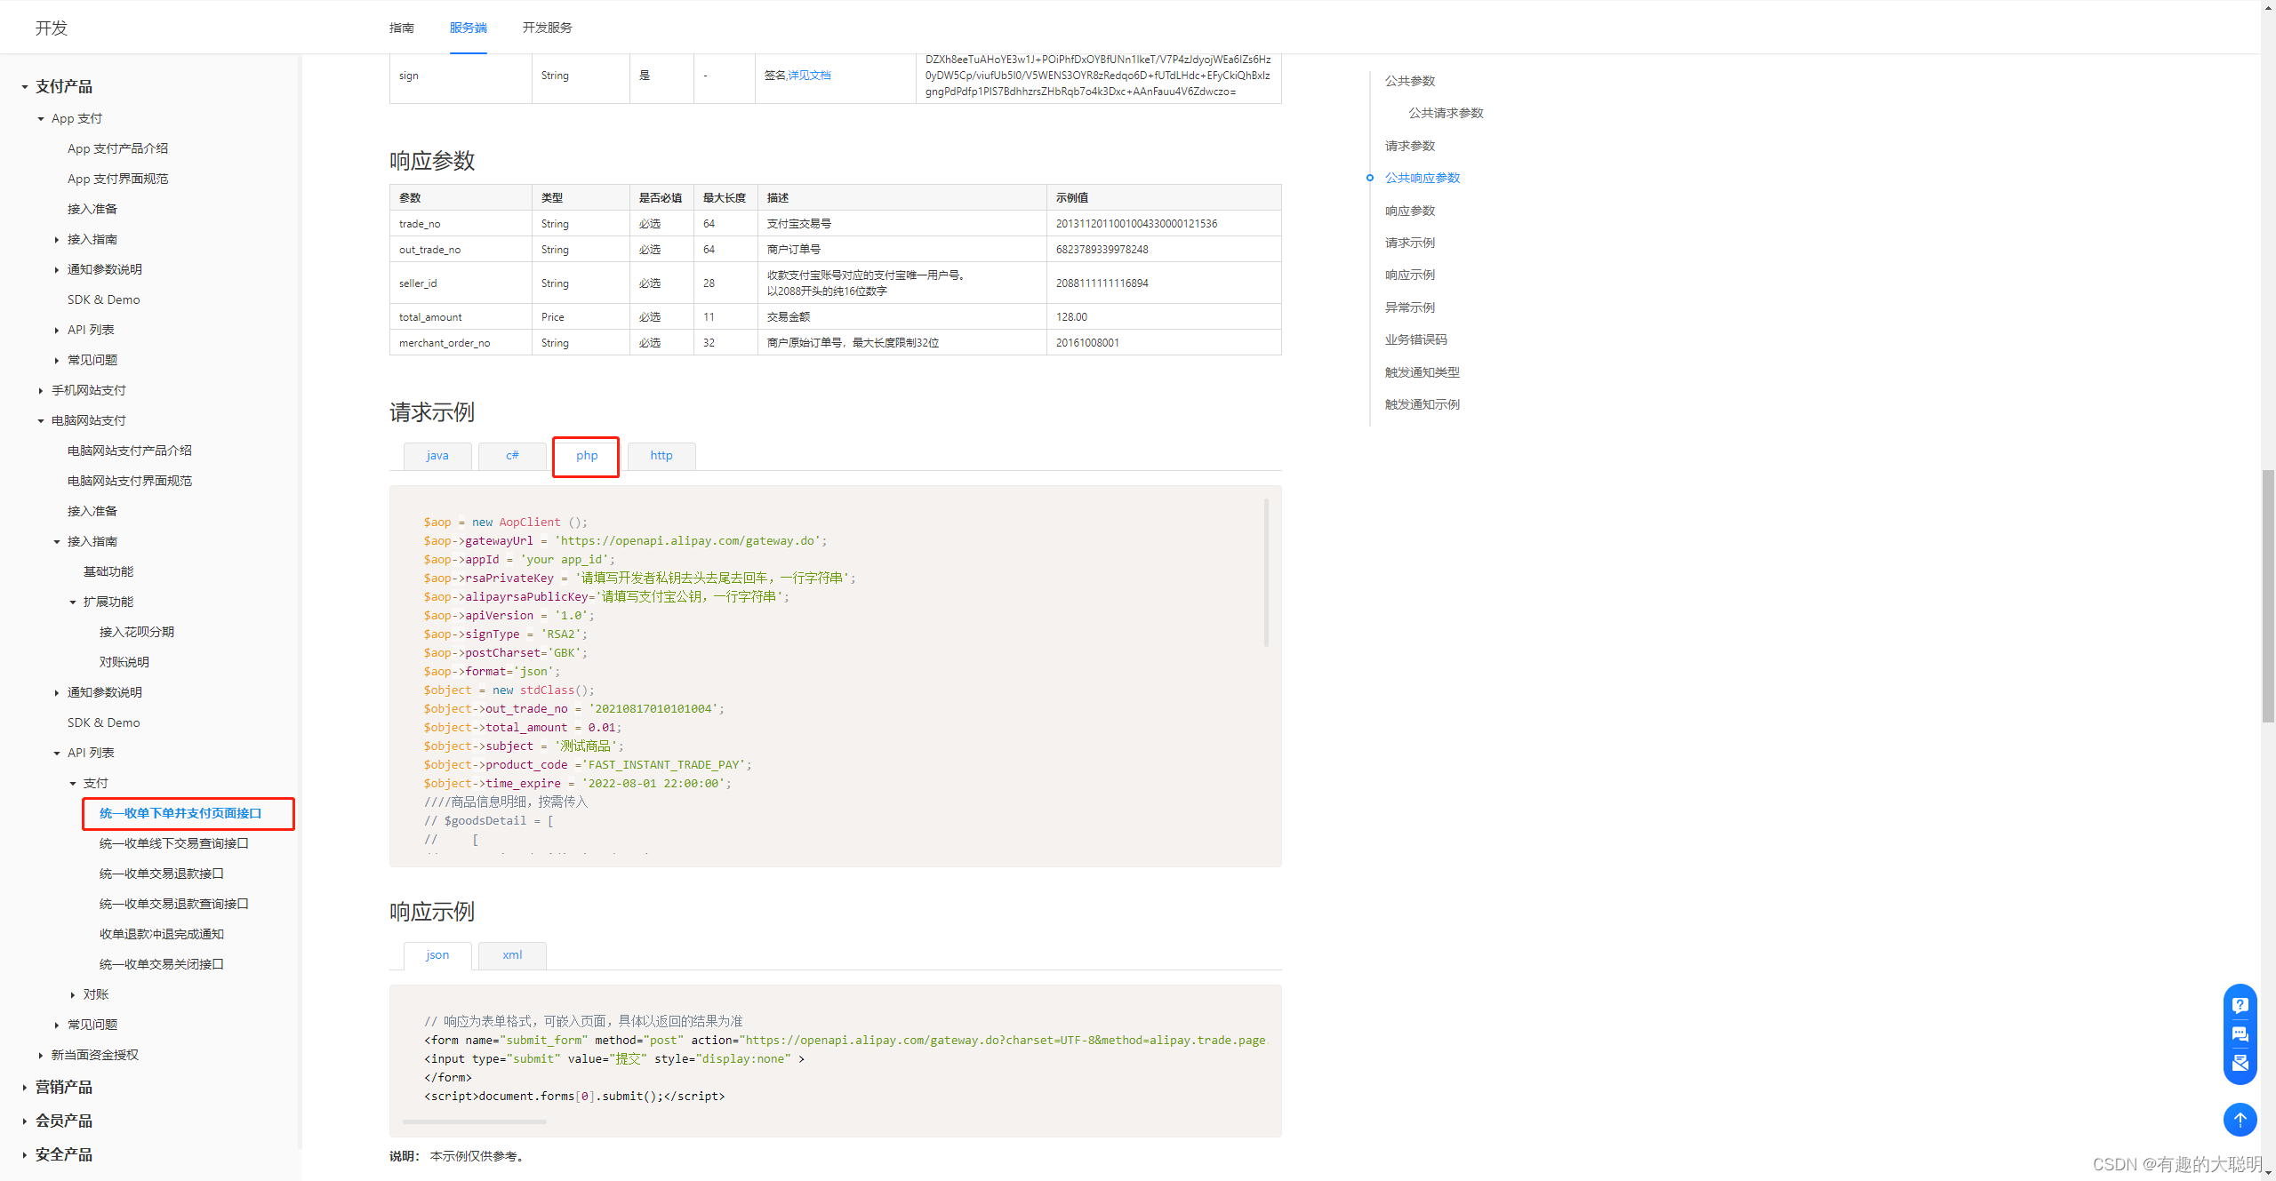The image size is (2276, 1181).
Task: Select the php request example tab
Action: (x=586, y=456)
